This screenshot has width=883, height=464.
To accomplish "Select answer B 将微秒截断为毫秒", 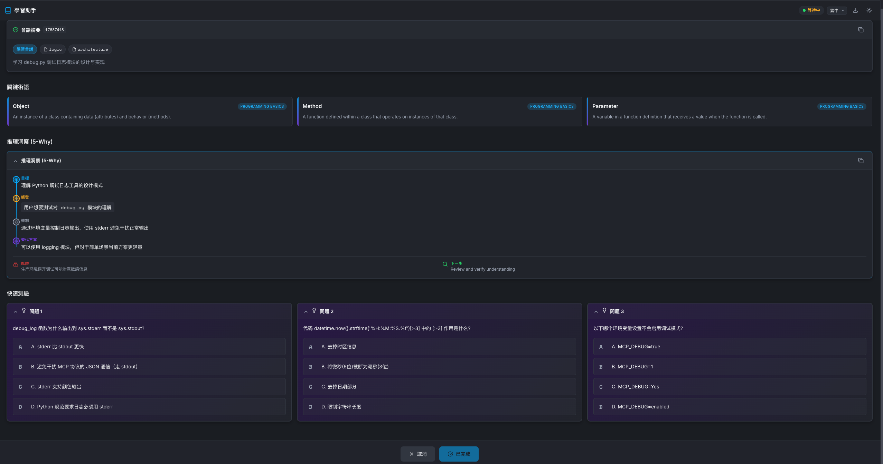I will click(440, 367).
